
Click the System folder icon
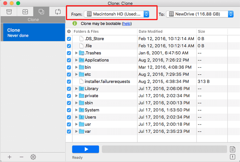[82, 110]
